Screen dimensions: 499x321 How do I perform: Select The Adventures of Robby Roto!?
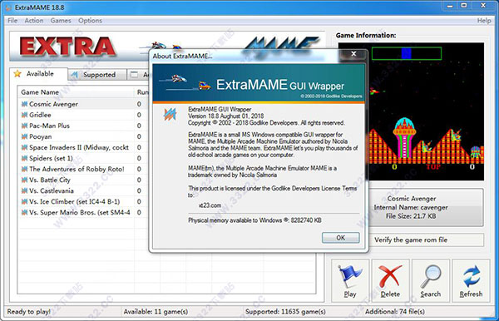pos(77,169)
